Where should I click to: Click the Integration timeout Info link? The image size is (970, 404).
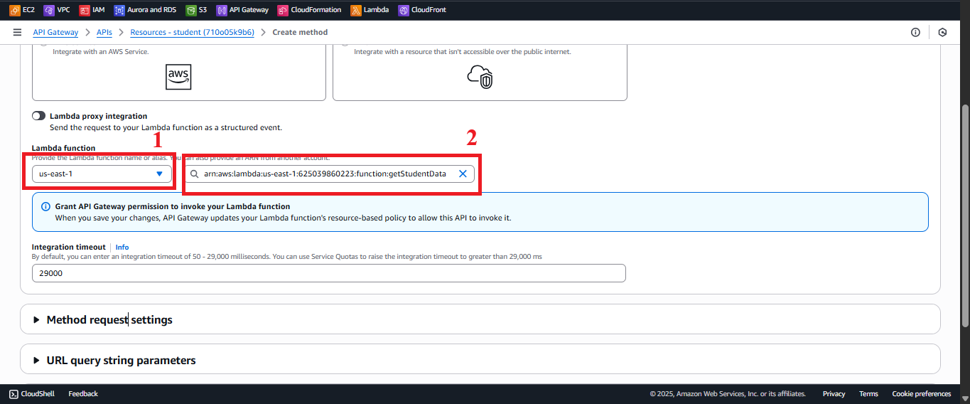122,247
